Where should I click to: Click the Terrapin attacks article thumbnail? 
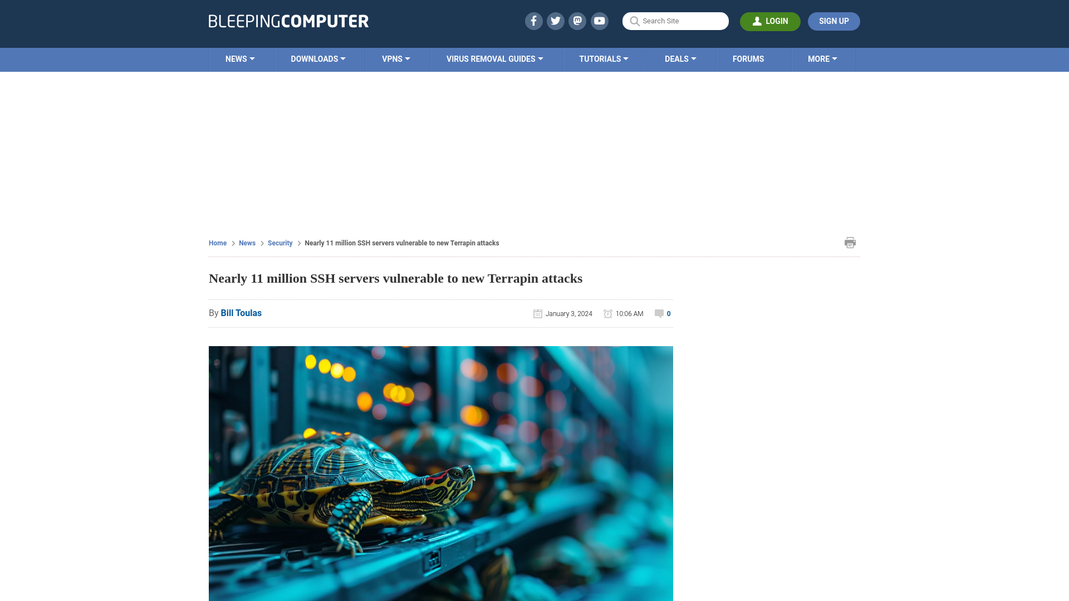point(440,474)
